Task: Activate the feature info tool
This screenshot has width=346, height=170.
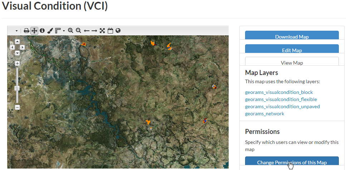Action: coord(42,31)
